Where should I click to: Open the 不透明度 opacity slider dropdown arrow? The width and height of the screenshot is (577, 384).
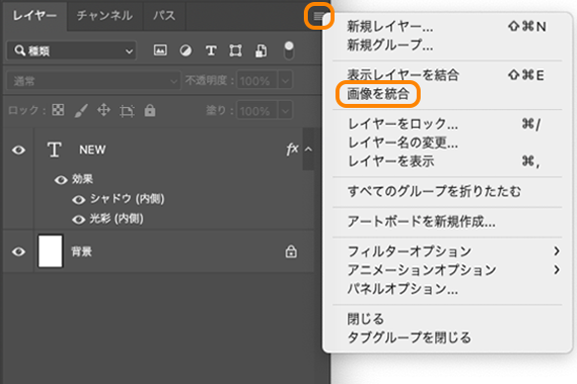(285, 80)
